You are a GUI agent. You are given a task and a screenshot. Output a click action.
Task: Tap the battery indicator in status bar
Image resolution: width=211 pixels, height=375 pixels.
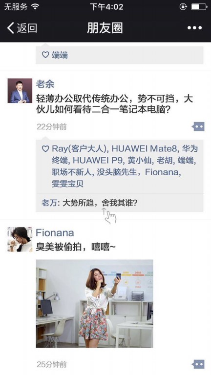click(199, 7)
